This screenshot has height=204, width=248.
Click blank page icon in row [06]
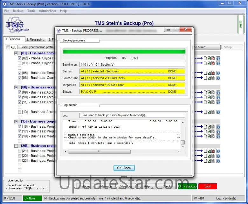click(205, 78)
